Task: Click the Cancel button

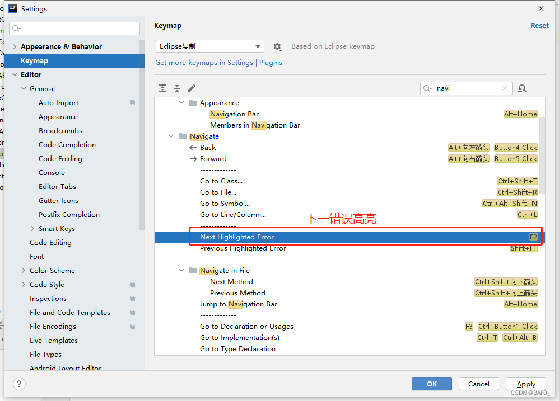Action: (x=479, y=384)
